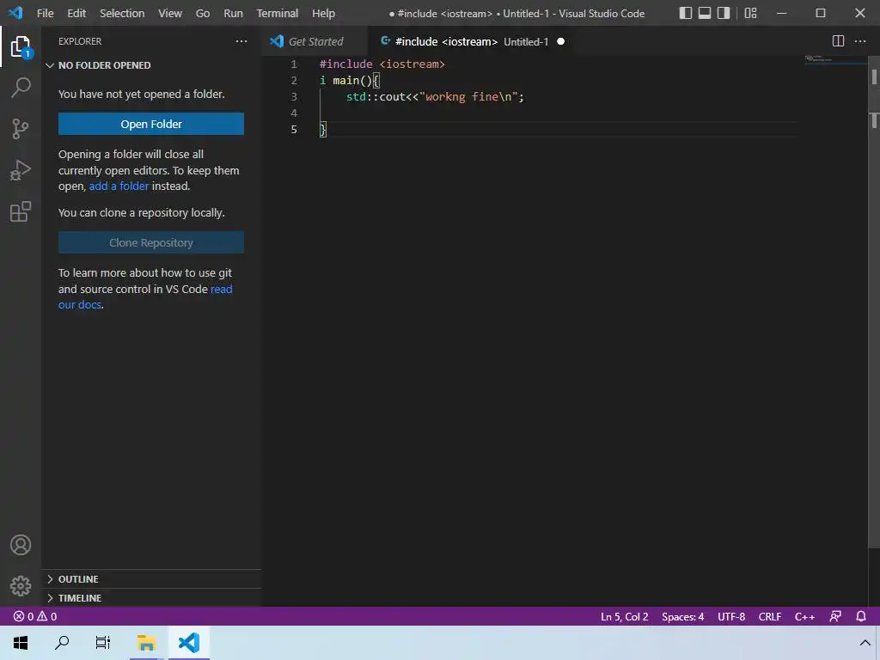Open the Source Control view icon
This screenshot has height=660, width=880.
[x=21, y=129]
